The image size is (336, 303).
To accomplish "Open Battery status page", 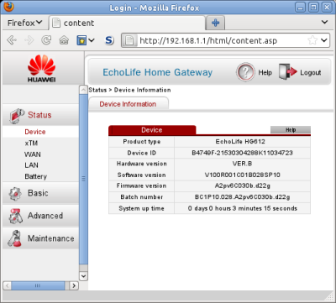I will tap(35, 176).
